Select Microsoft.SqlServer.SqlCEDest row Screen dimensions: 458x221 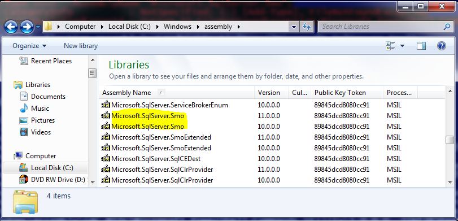coord(258,159)
